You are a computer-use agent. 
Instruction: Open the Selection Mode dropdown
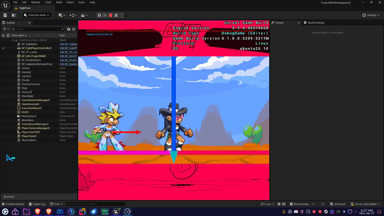coord(37,15)
